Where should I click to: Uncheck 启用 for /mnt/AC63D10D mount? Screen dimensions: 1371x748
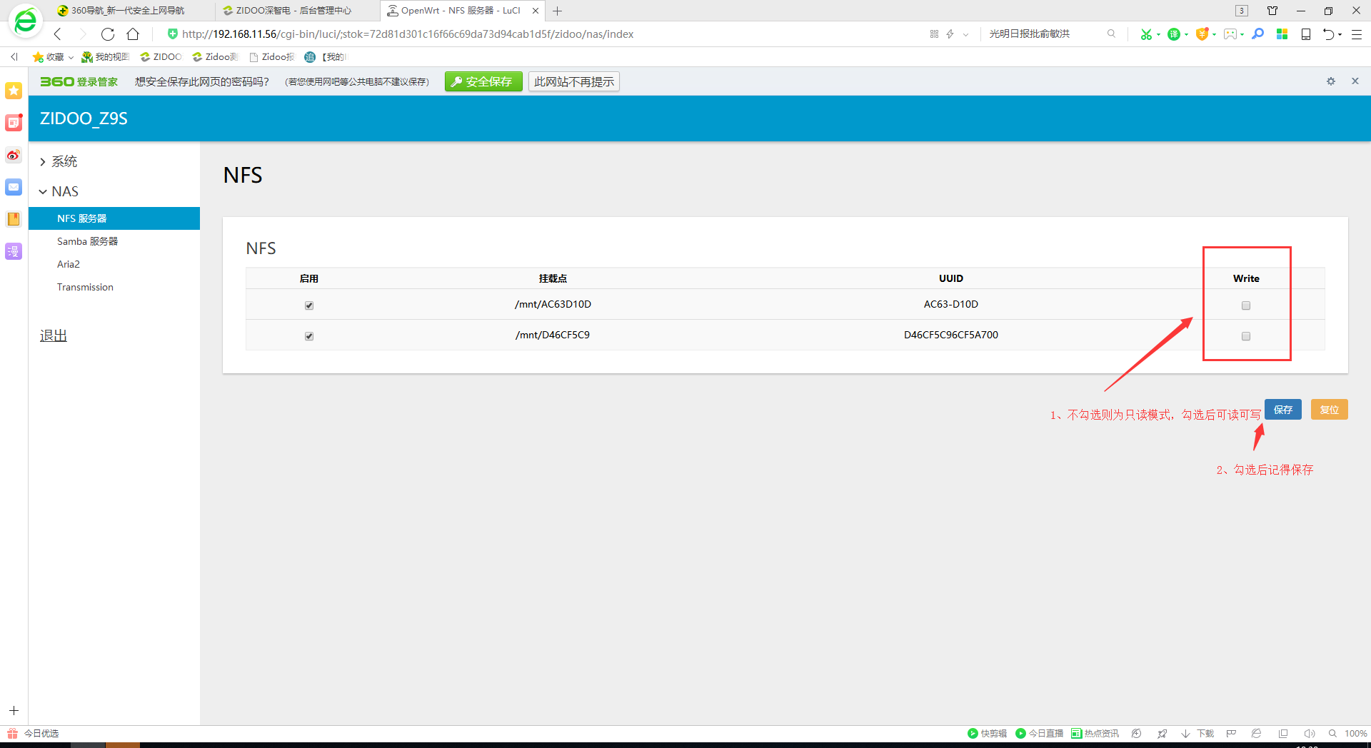coord(309,305)
